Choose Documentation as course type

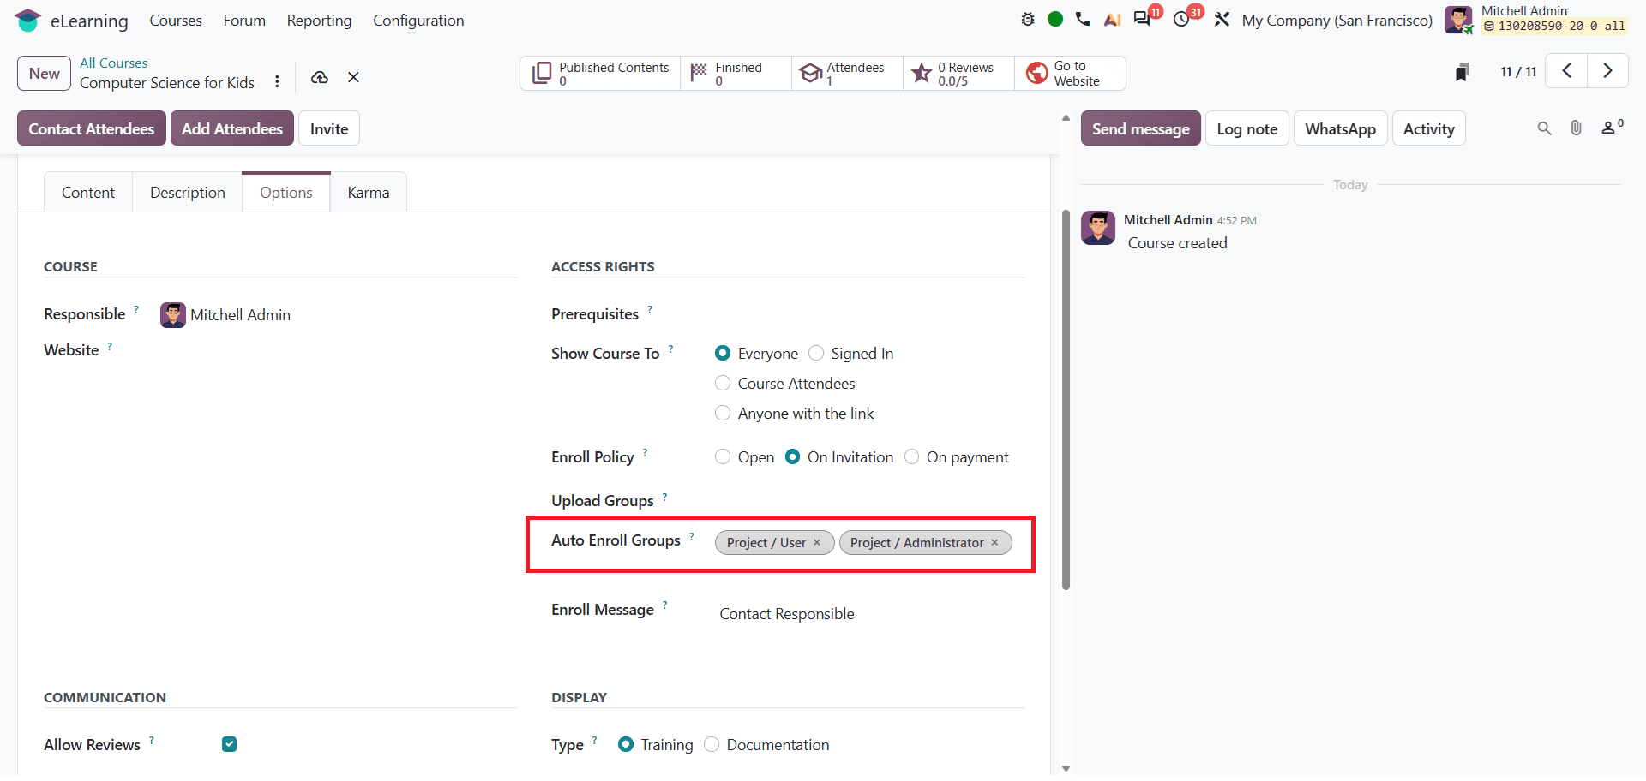point(712,745)
